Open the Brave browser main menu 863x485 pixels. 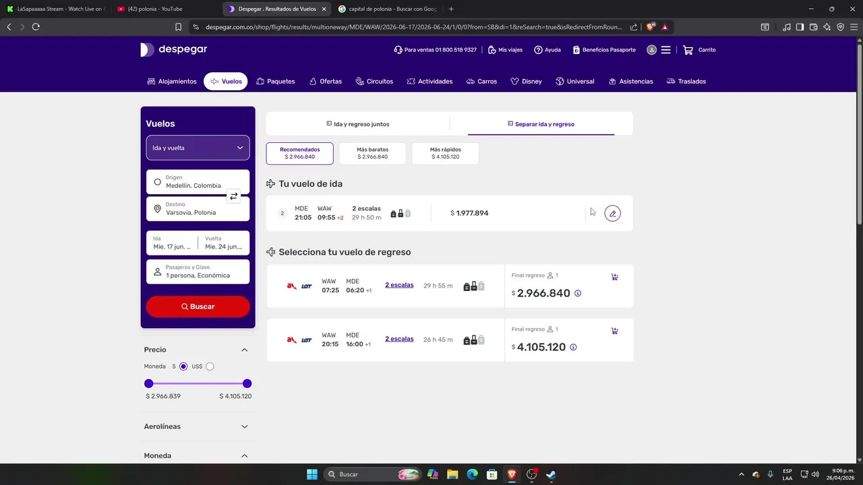(x=854, y=27)
